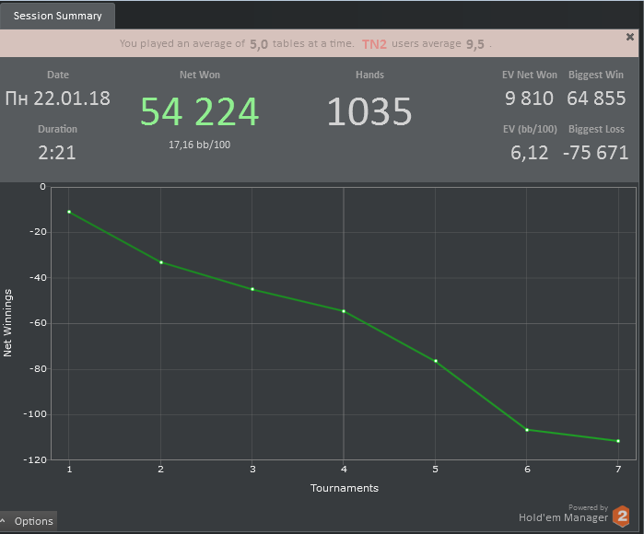This screenshot has height=534, width=644.
Task: Click the graph data point for tournament 6
Action: (x=527, y=430)
